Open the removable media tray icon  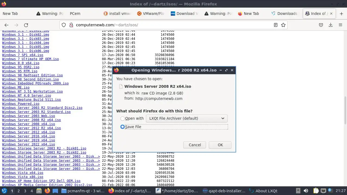point(298,191)
